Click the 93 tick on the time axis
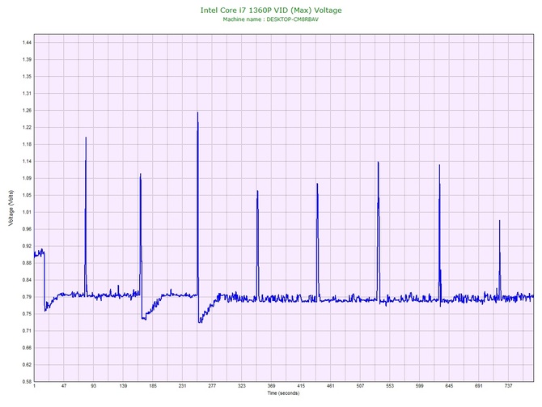 93,386
